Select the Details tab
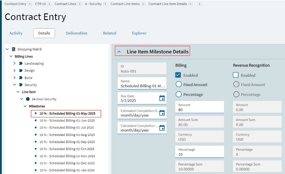This screenshot has height=174, width=285. click(44, 33)
